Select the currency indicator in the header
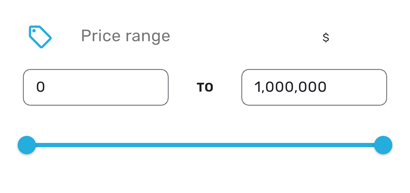 click(x=325, y=37)
